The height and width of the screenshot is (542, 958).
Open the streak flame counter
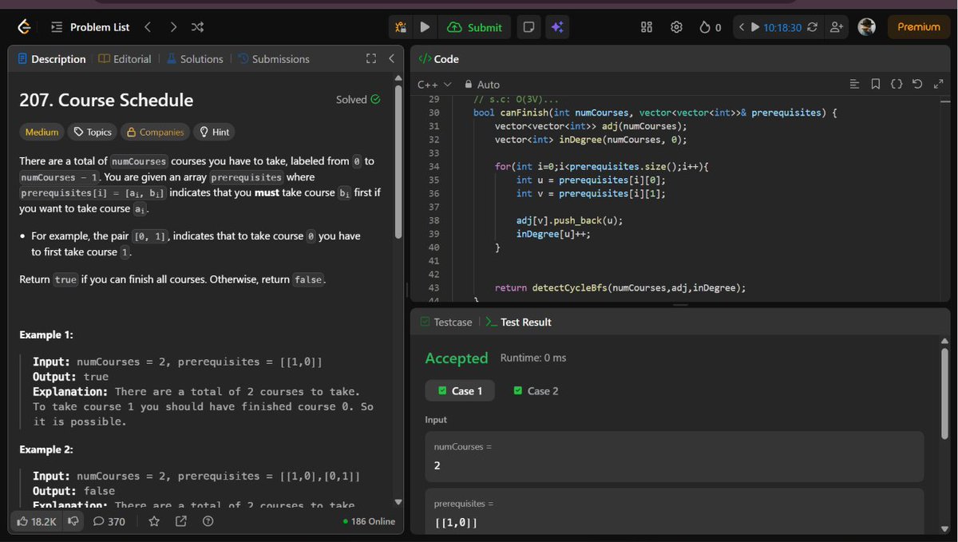click(x=710, y=27)
